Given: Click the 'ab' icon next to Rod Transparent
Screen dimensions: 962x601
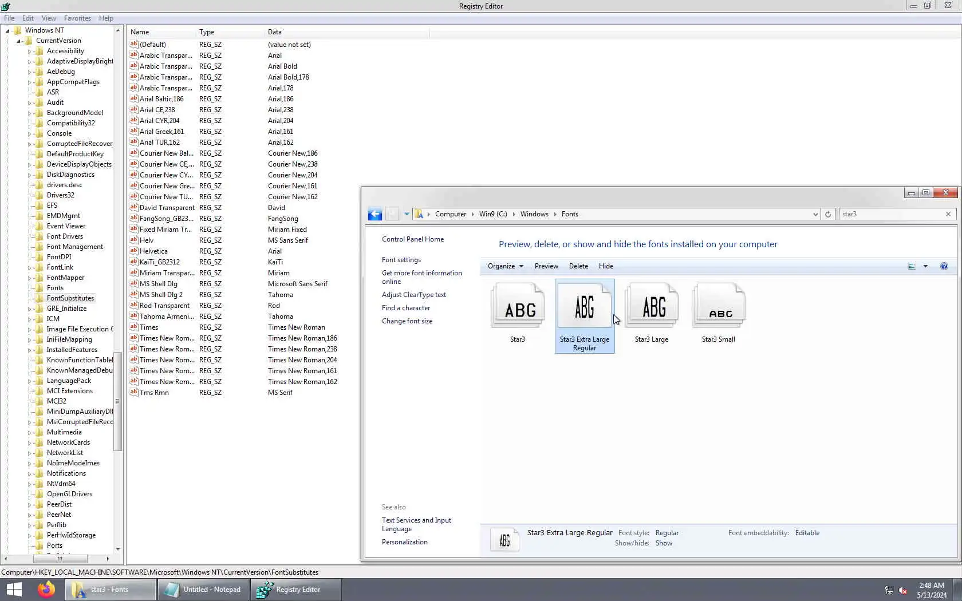Looking at the screenshot, I should click(134, 305).
